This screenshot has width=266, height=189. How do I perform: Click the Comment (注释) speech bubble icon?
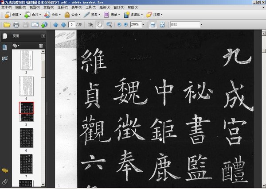(149, 15)
